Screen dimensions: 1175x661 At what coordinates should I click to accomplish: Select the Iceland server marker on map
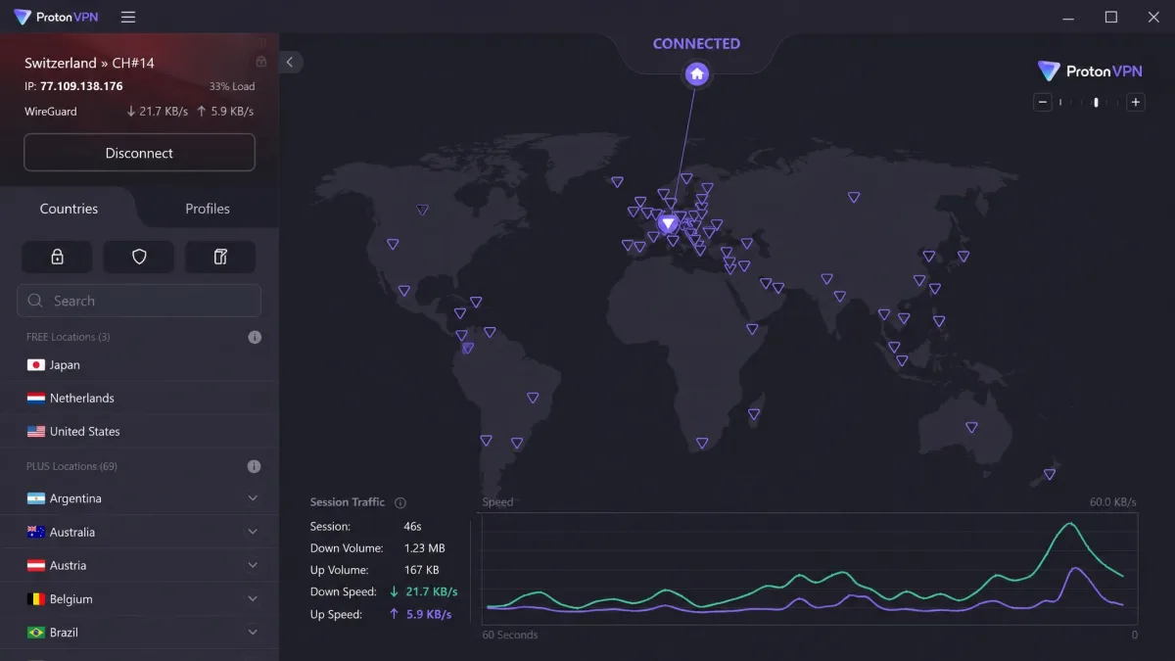tap(617, 181)
